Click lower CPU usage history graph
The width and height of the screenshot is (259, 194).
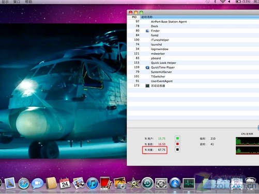(x=247, y=150)
